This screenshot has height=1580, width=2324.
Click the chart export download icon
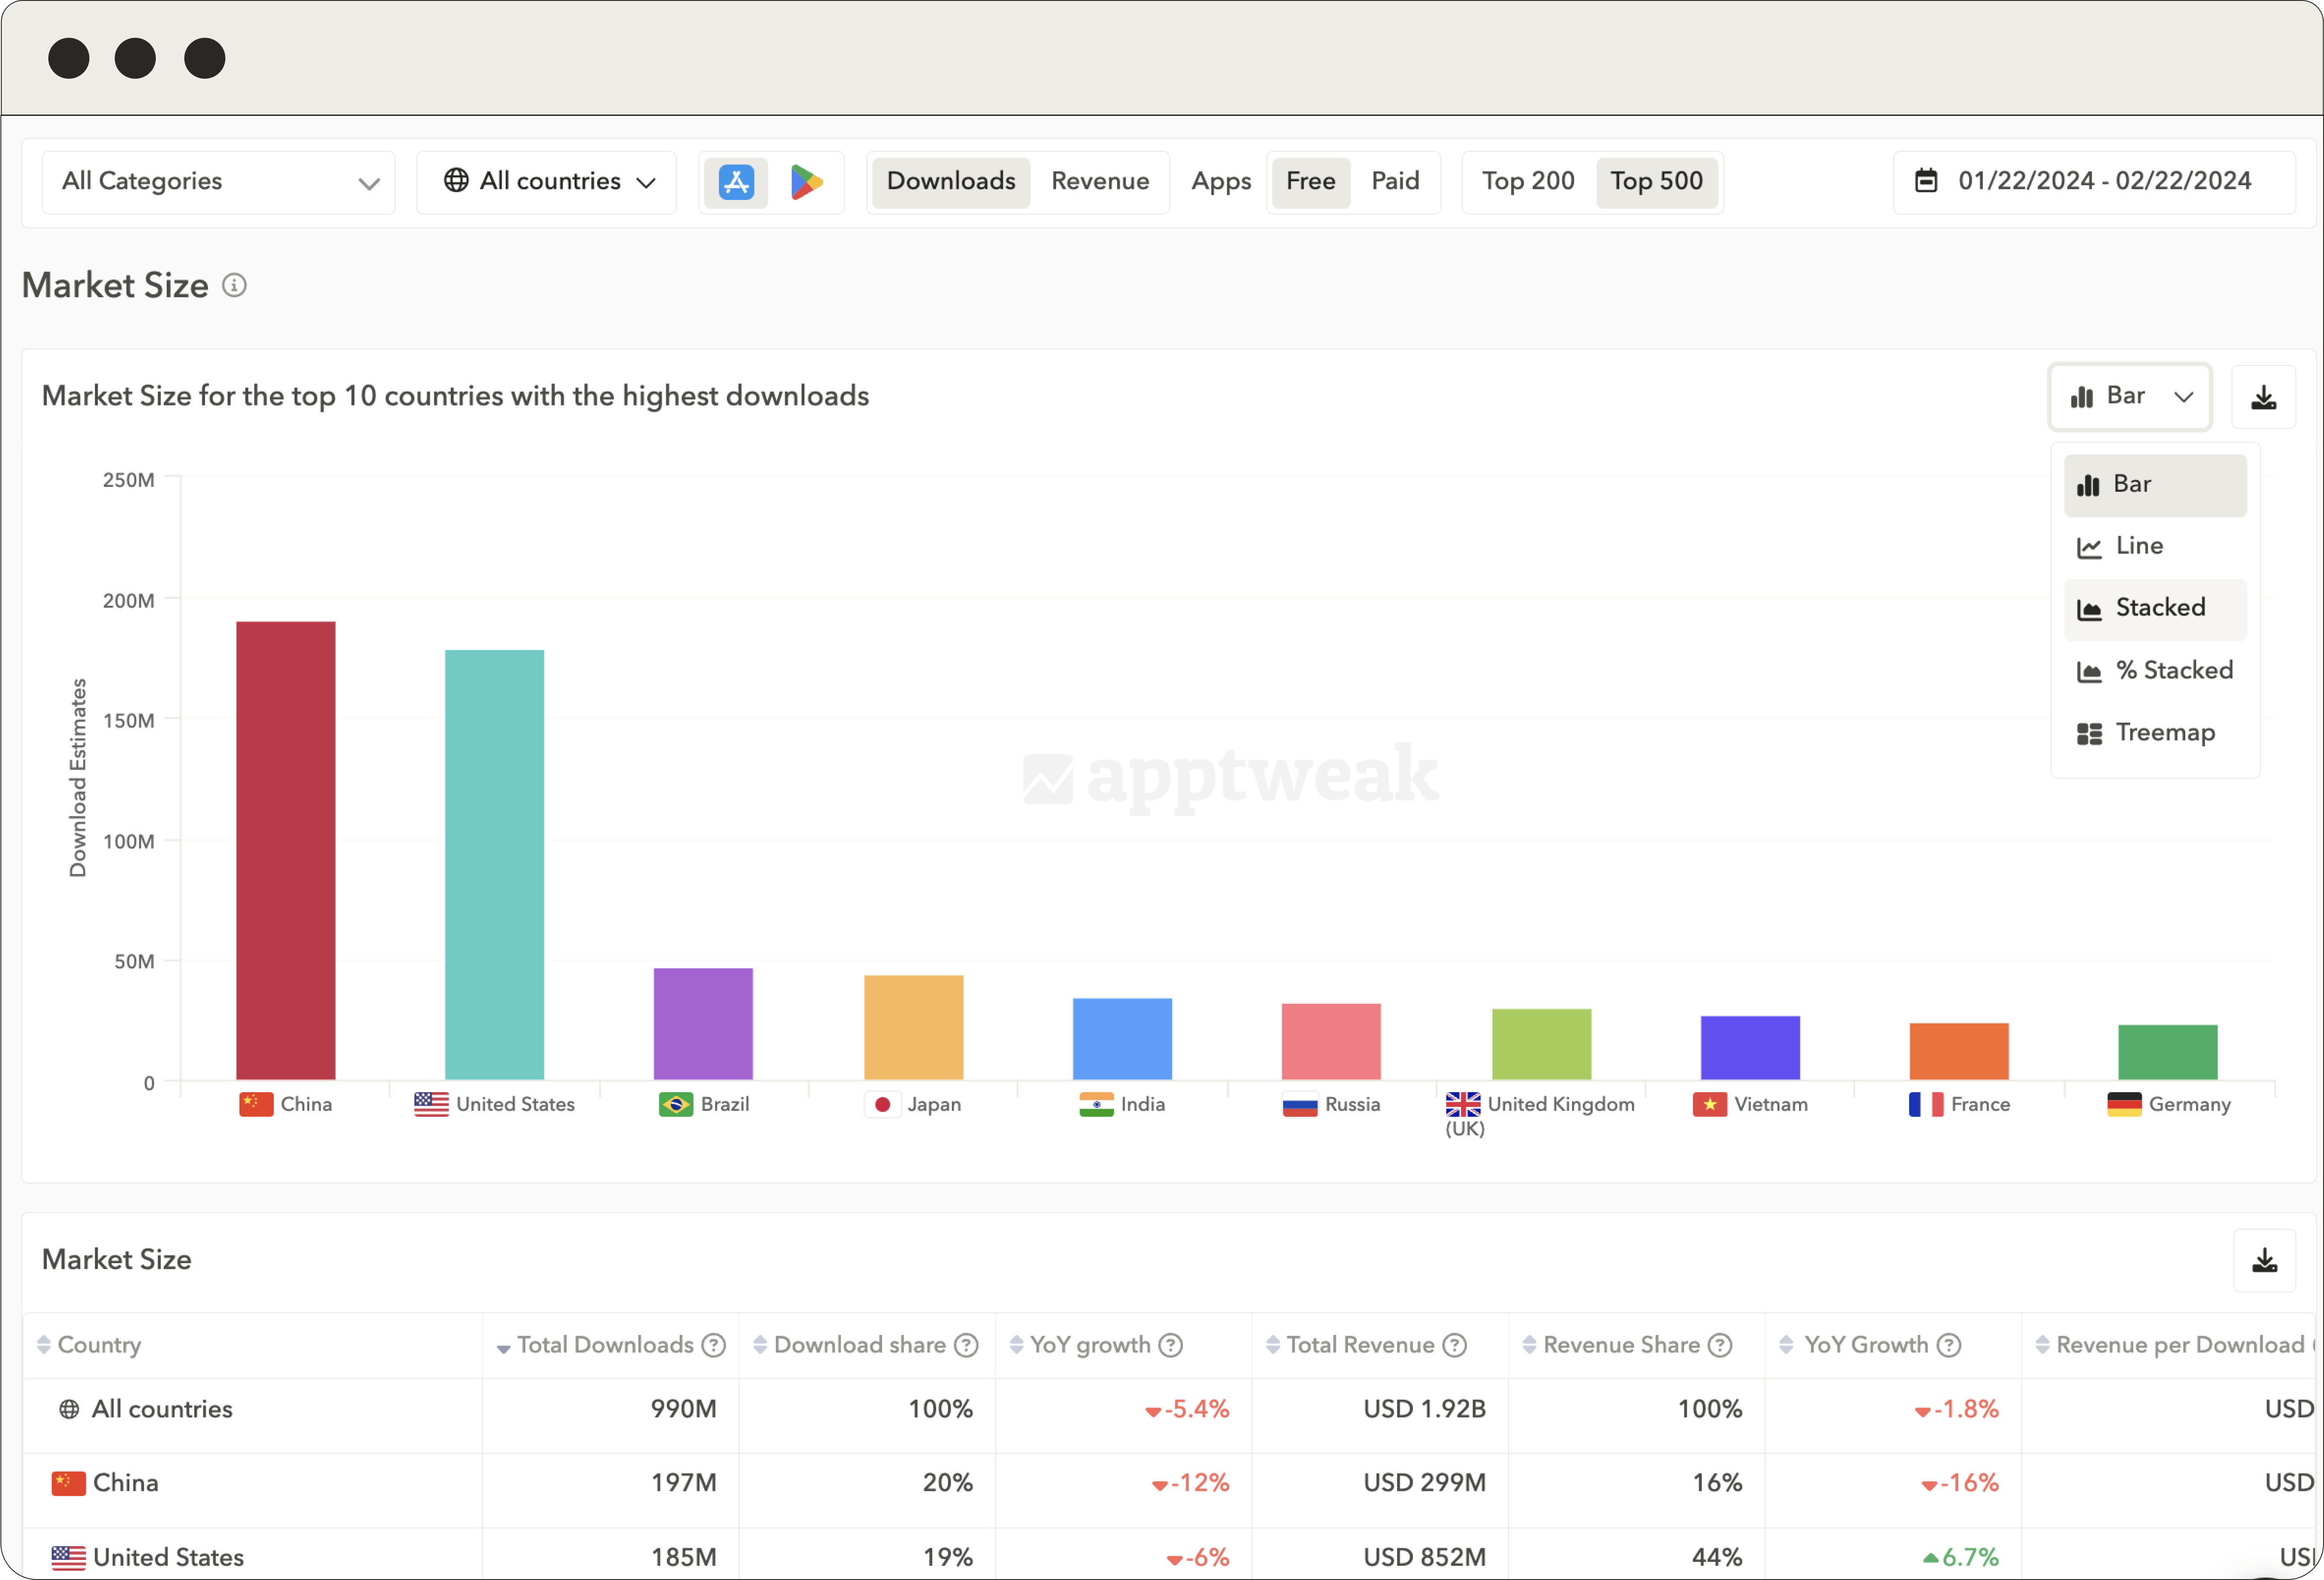[2265, 396]
